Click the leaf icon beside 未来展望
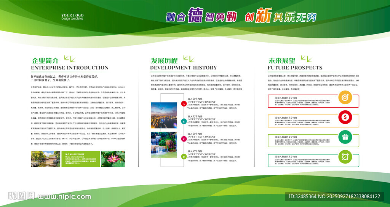This screenshot has height=207, width=390. (306, 59)
